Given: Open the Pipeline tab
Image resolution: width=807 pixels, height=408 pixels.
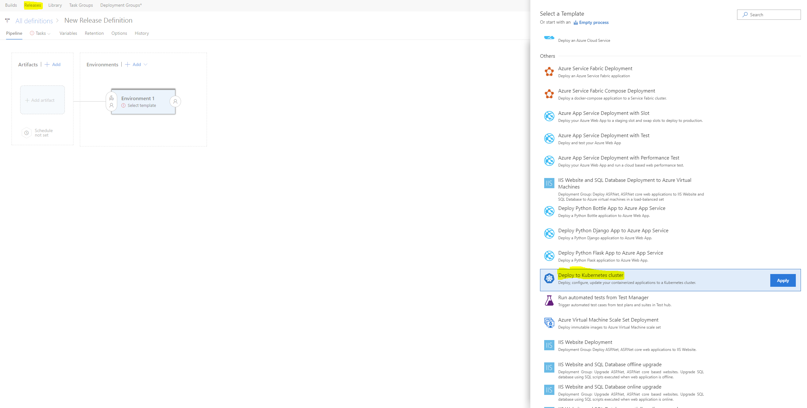Looking at the screenshot, I should point(14,33).
